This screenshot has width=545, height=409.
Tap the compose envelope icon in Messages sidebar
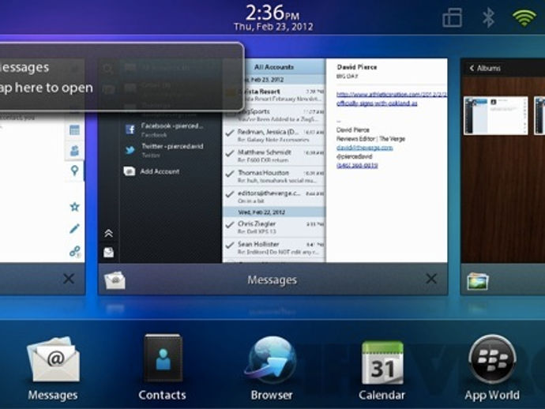(x=108, y=253)
